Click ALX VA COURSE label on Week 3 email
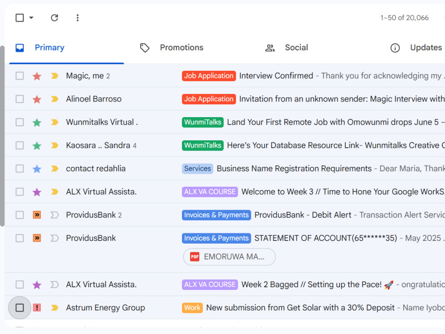 (210, 192)
